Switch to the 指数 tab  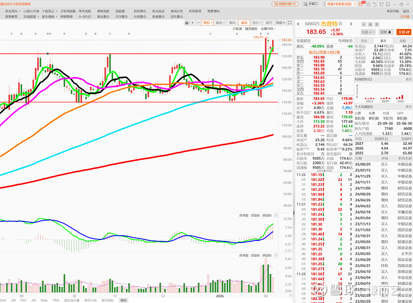(x=403, y=41)
